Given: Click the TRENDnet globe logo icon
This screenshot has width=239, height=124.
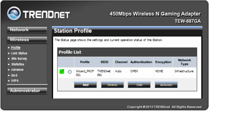Looking at the screenshot, I should [x=14, y=13].
